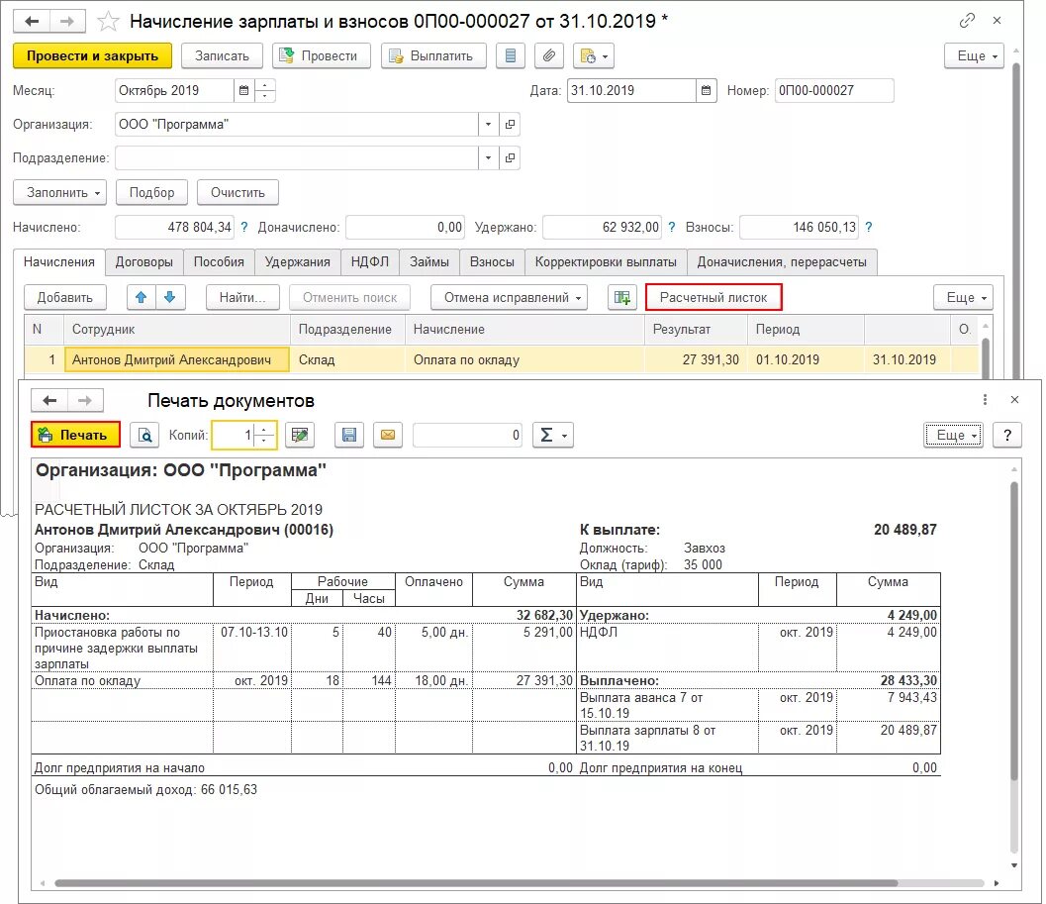Viewport: 1046px width, 904px height.
Task: Switch to the Договоры tab
Action: 144,262
